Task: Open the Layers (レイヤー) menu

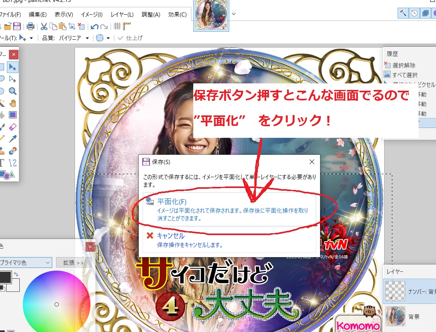Action: 122,15
